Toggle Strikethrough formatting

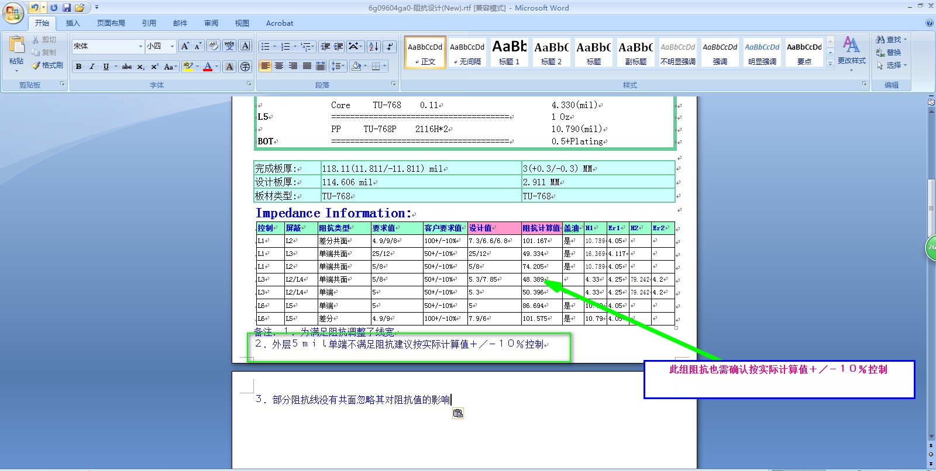pyautogui.click(x=127, y=67)
